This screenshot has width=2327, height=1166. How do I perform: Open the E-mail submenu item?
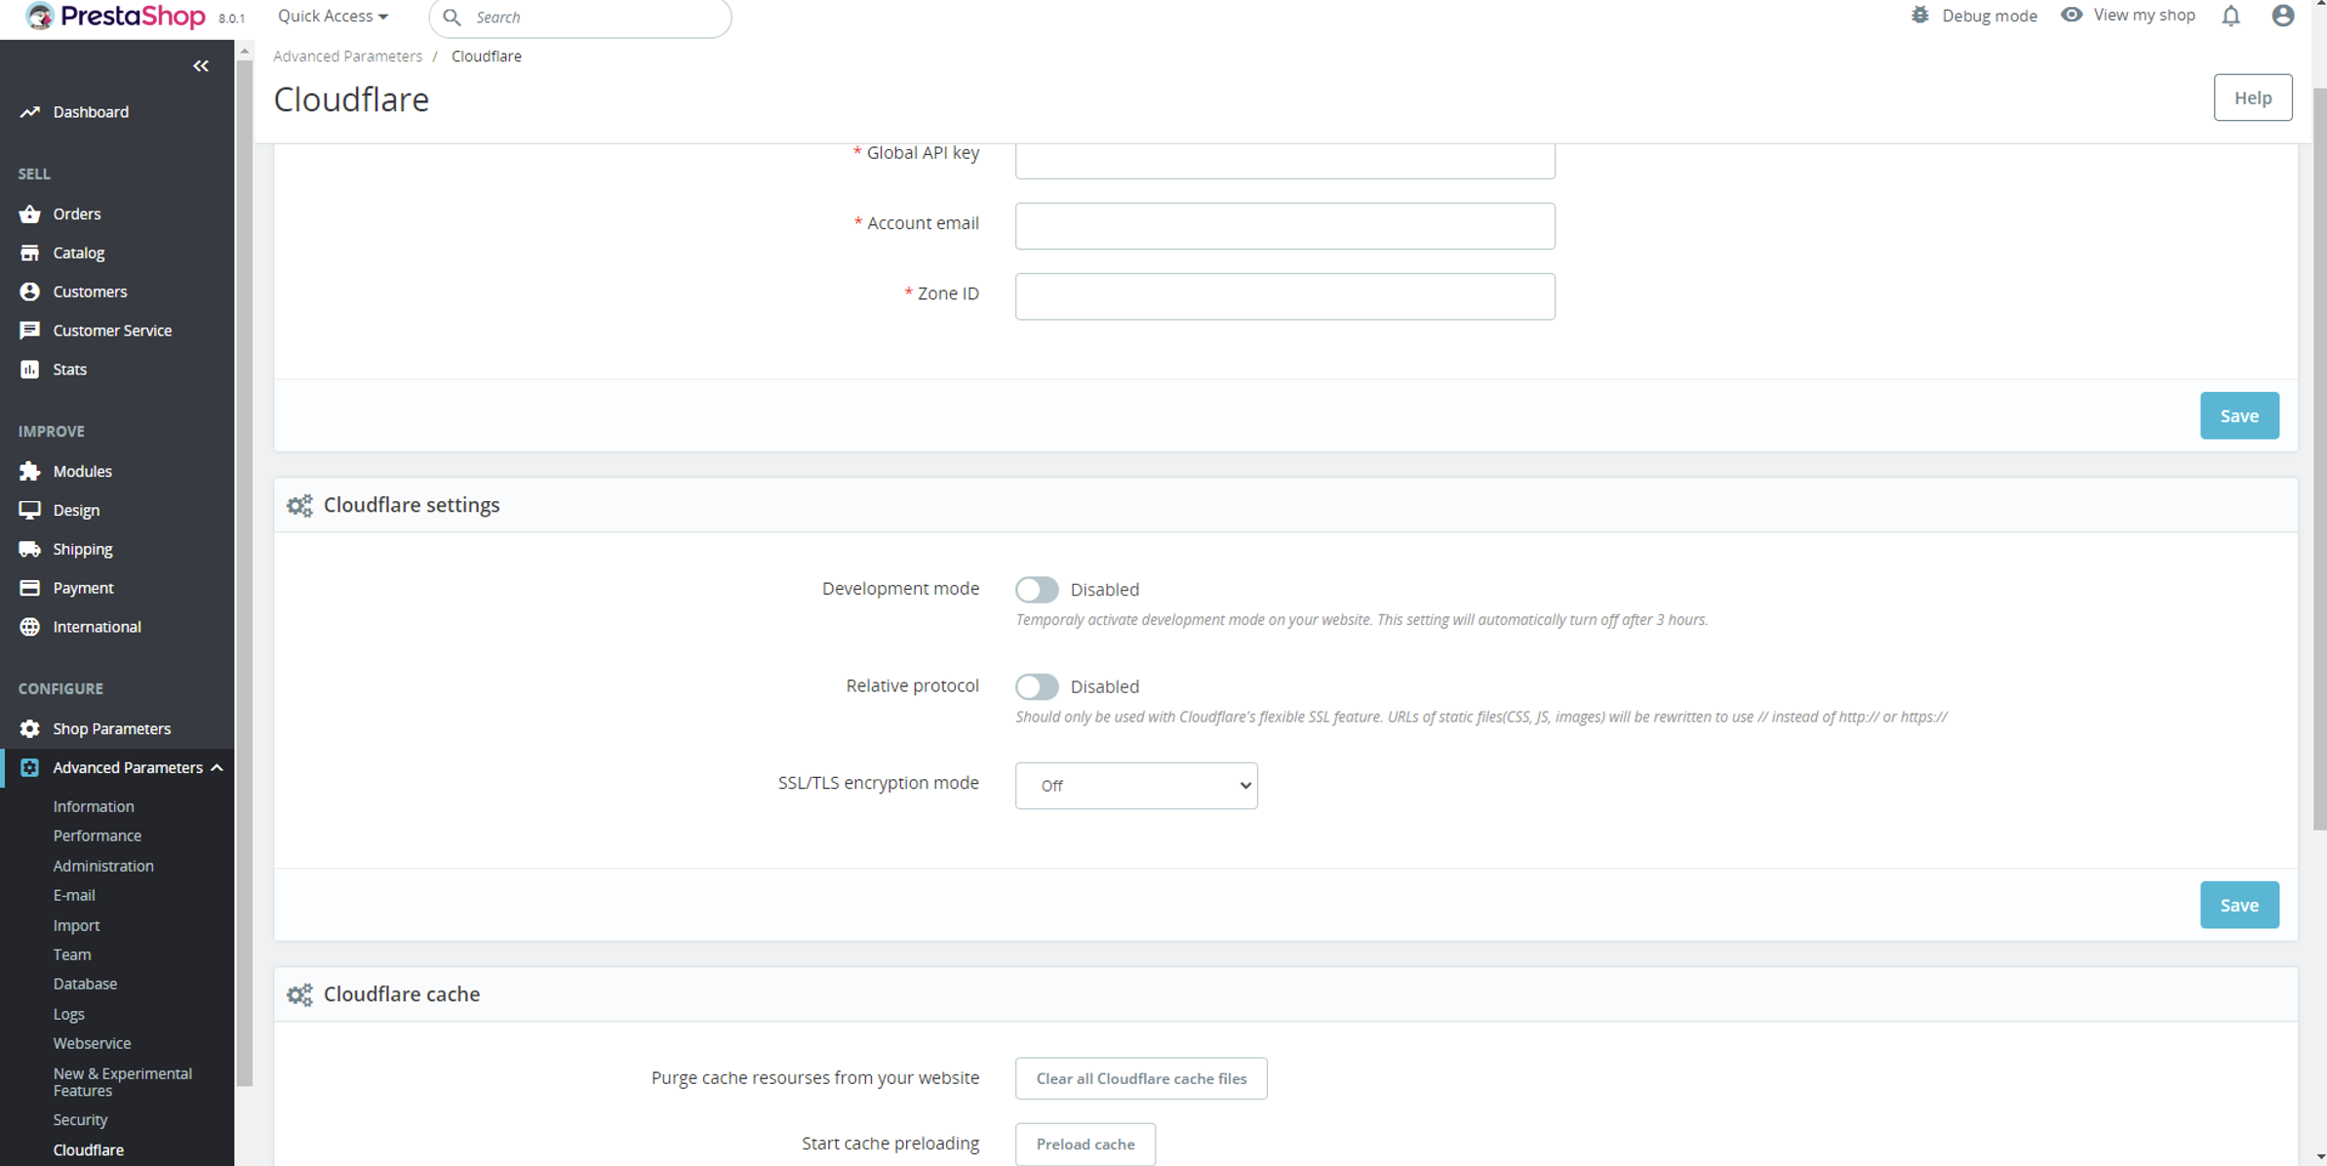pos(74,895)
